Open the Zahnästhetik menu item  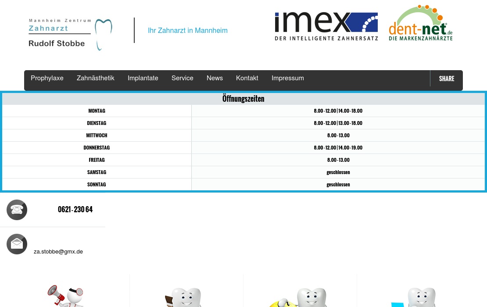(95, 78)
